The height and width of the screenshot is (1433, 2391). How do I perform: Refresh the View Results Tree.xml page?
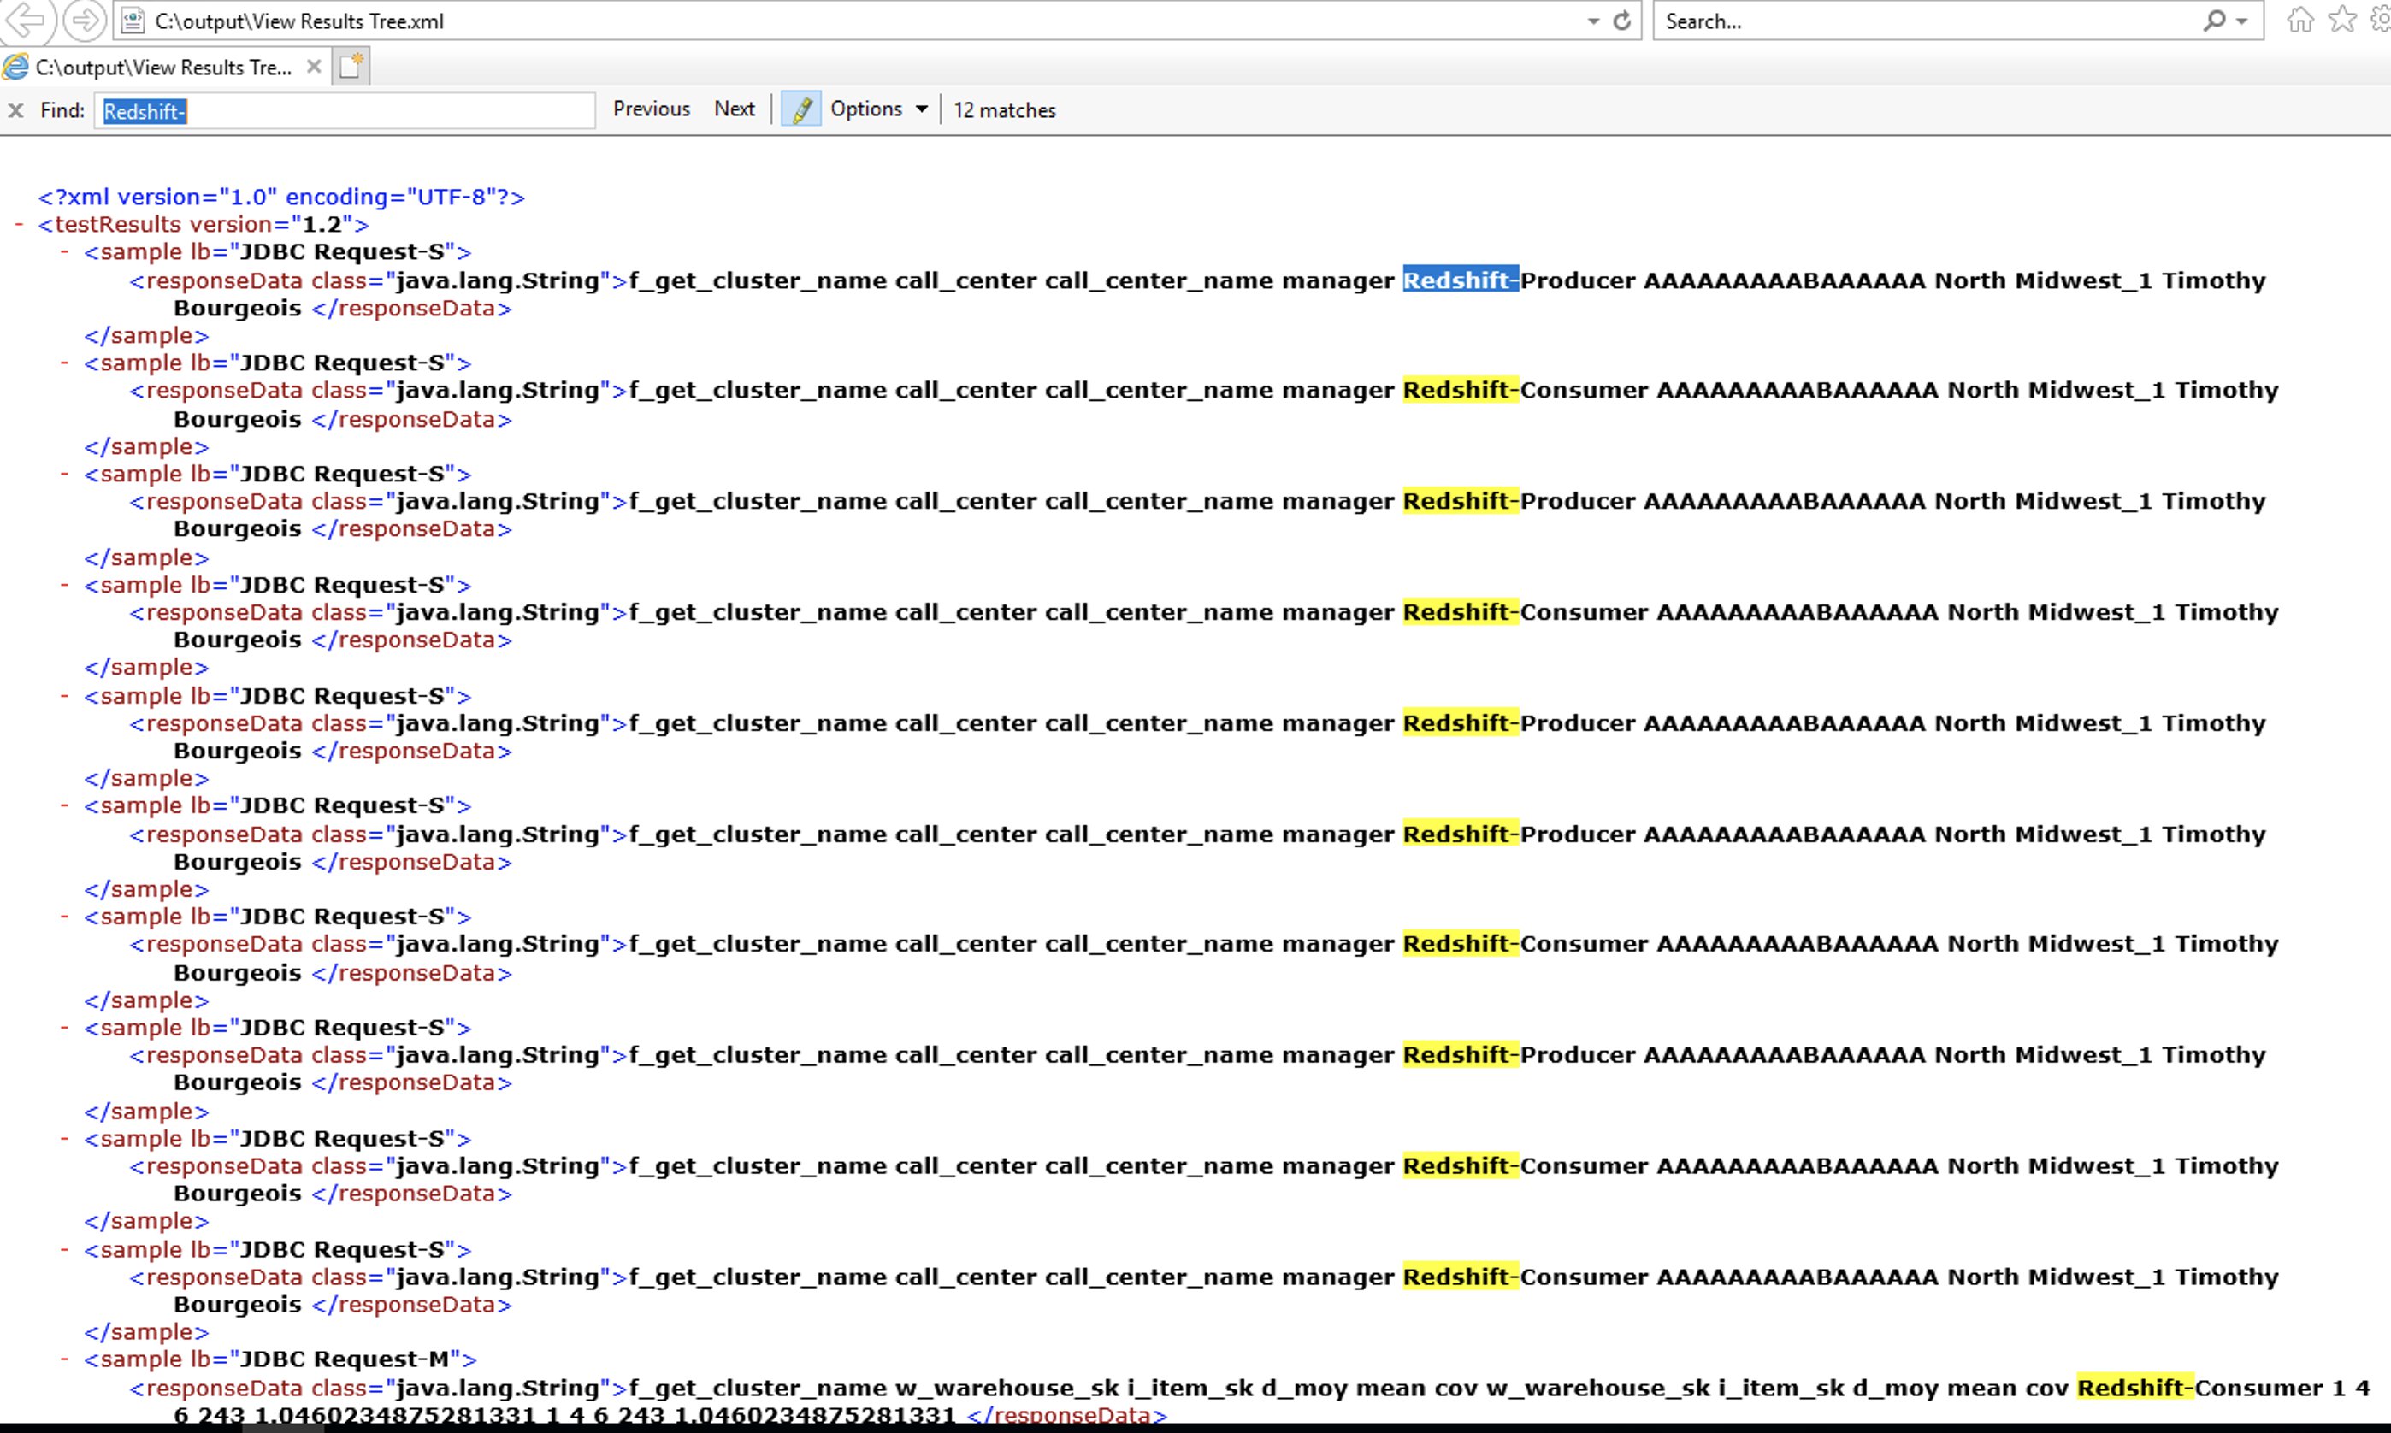(x=1622, y=21)
